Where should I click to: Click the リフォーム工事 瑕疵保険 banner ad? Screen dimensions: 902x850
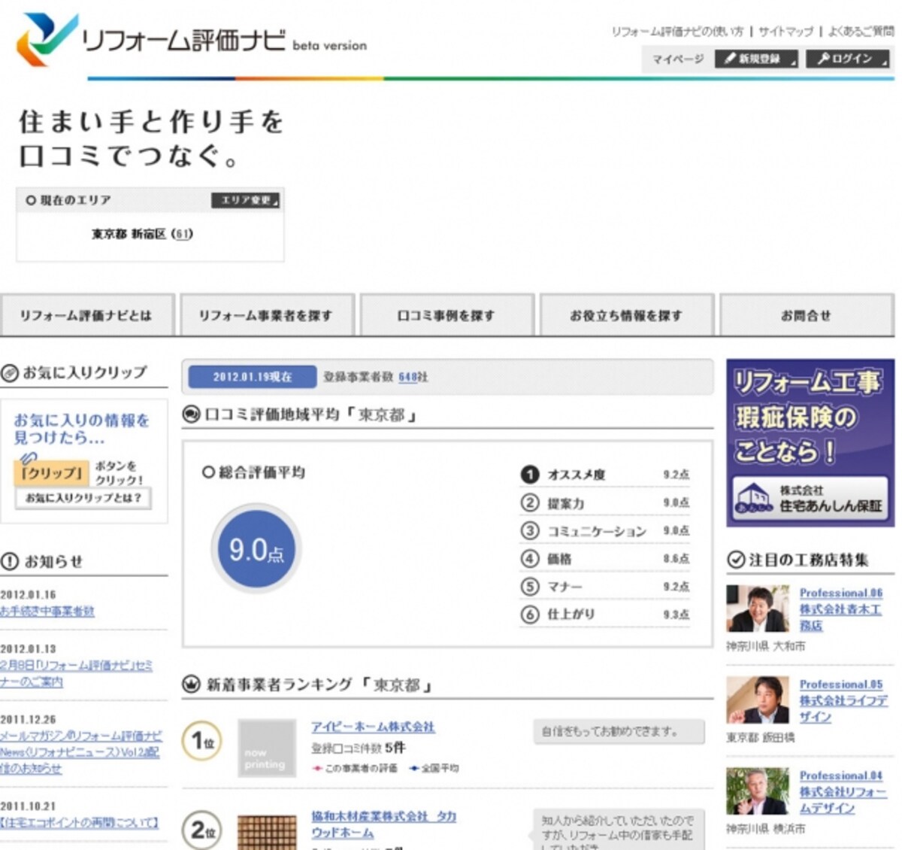click(810, 443)
